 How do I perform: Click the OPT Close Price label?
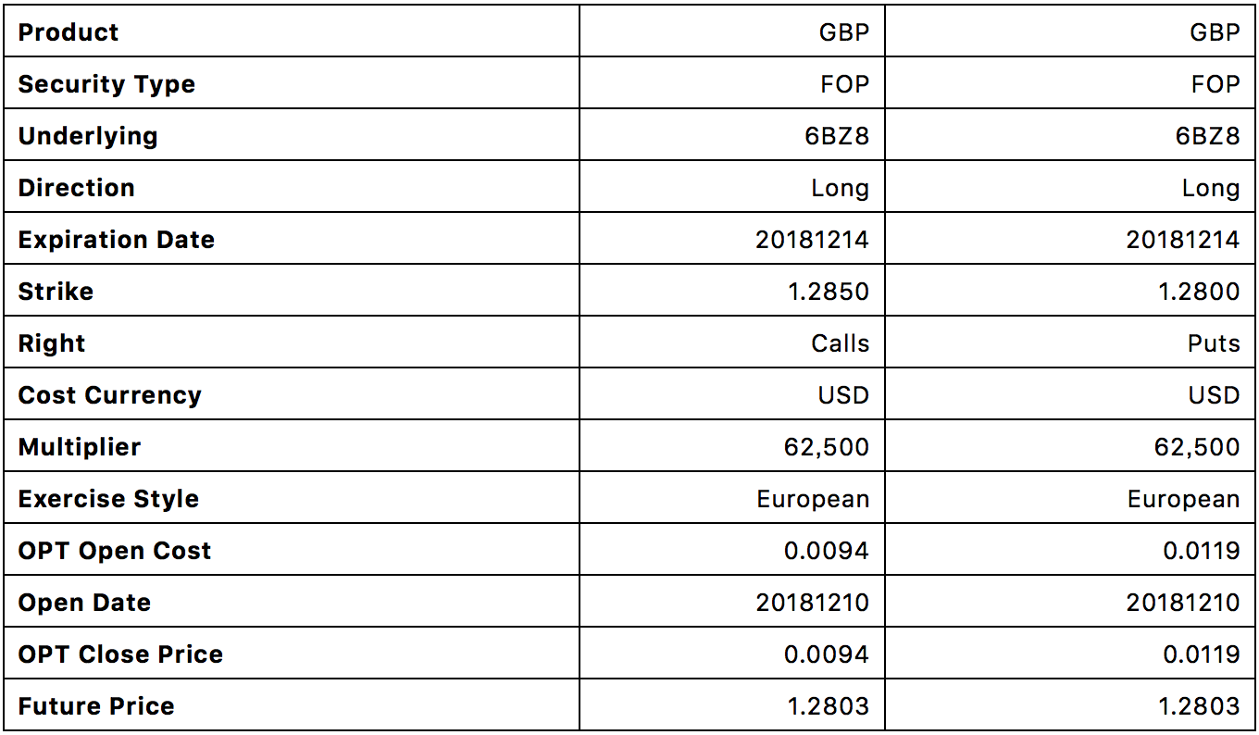(120, 654)
